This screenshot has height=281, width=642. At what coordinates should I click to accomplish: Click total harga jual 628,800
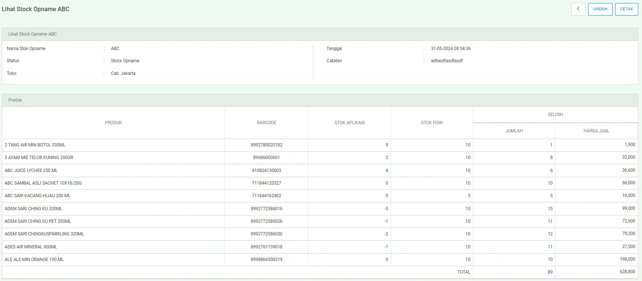click(x=628, y=272)
